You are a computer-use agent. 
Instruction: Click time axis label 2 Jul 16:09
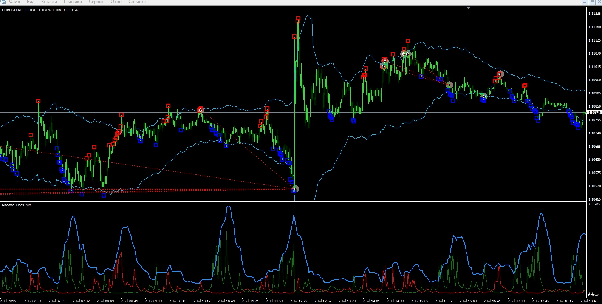pyautogui.click(x=468, y=301)
